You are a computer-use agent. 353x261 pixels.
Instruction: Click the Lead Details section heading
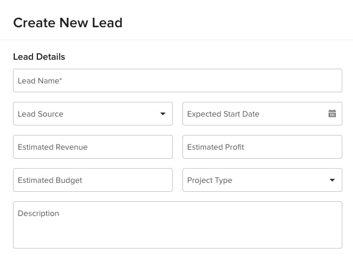[x=39, y=57]
